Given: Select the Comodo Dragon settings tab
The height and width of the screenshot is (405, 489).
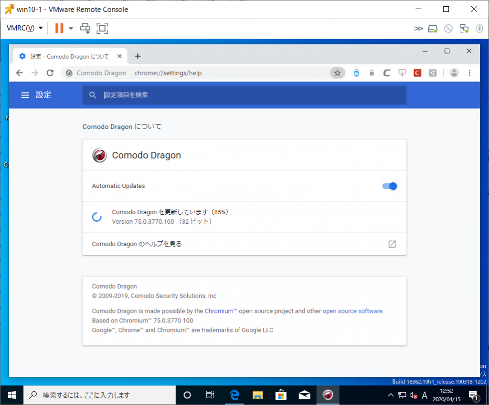Looking at the screenshot, I should click(70, 56).
